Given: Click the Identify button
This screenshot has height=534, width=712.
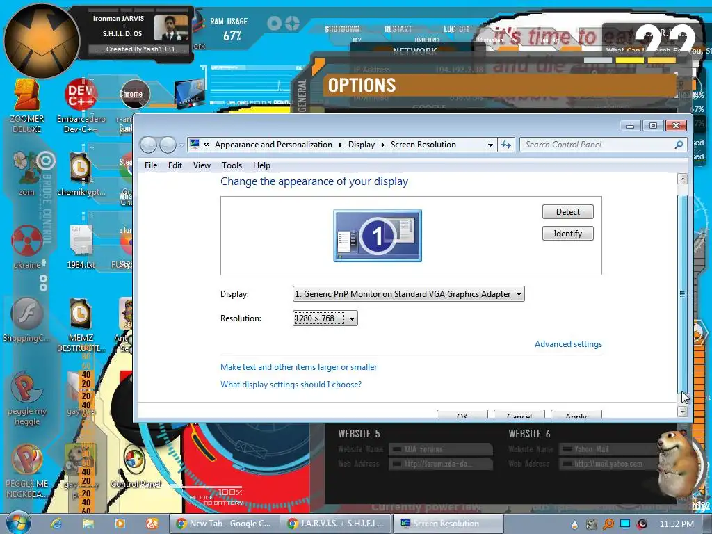Looking at the screenshot, I should (x=567, y=234).
